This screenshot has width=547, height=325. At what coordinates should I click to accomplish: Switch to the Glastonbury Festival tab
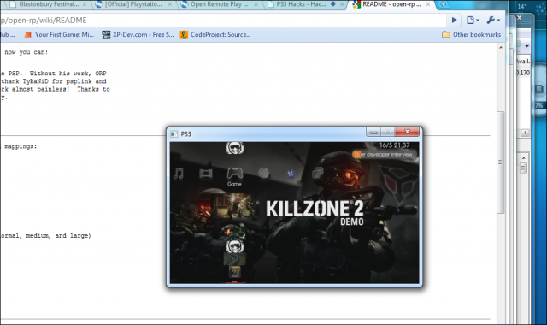(48, 4)
